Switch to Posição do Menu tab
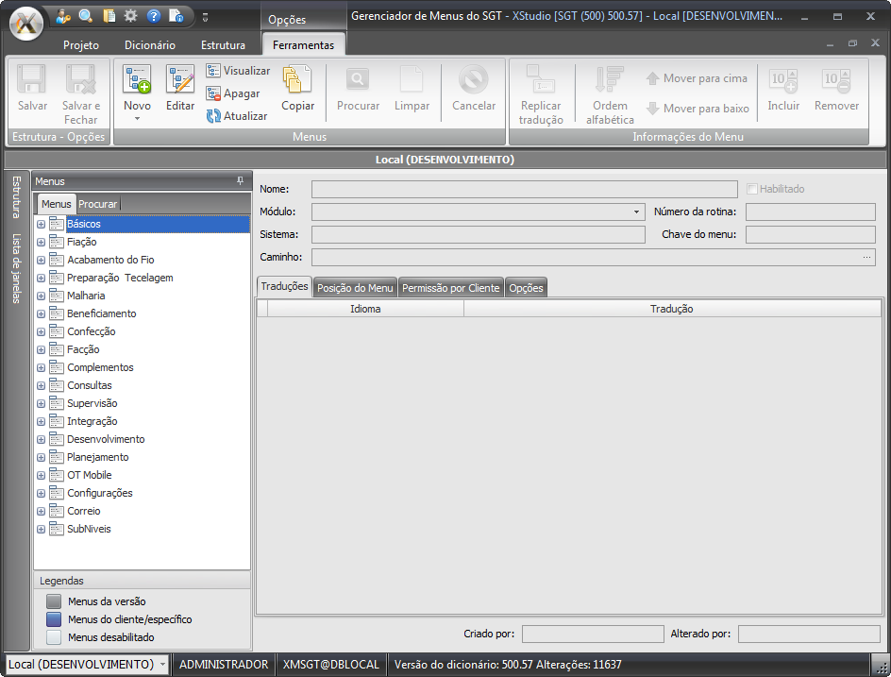This screenshot has height=677, width=891. tap(355, 288)
